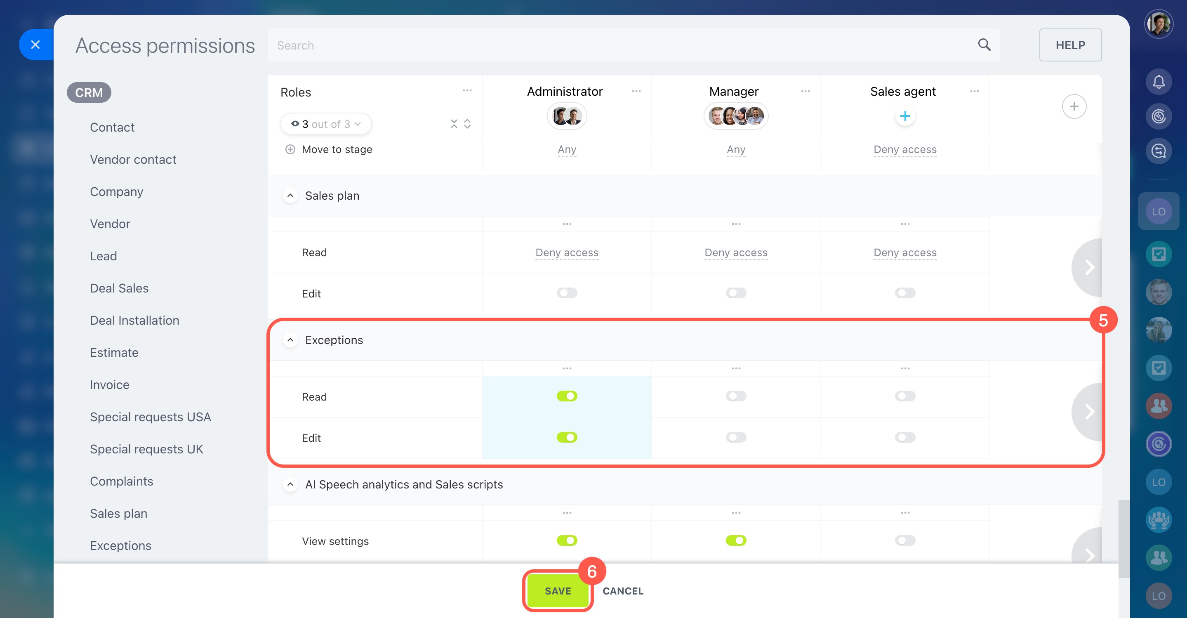The height and width of the screenshot is (618, 1187).
Task: Click the add new role plus button
Action: tap(1074, 106)
